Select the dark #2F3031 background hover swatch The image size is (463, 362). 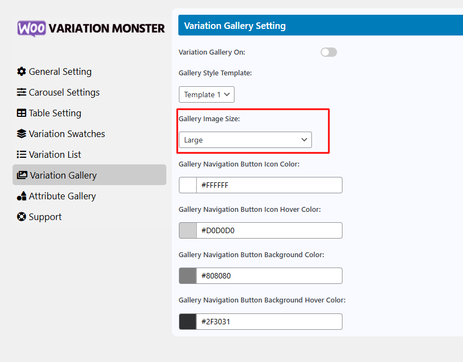pos(188,322)
